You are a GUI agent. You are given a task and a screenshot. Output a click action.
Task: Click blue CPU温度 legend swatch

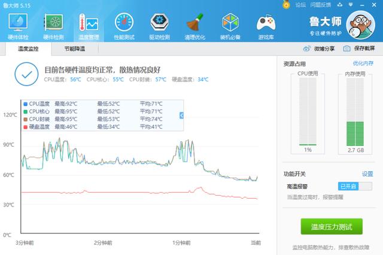pyautogui.click(x=25, y=104)
